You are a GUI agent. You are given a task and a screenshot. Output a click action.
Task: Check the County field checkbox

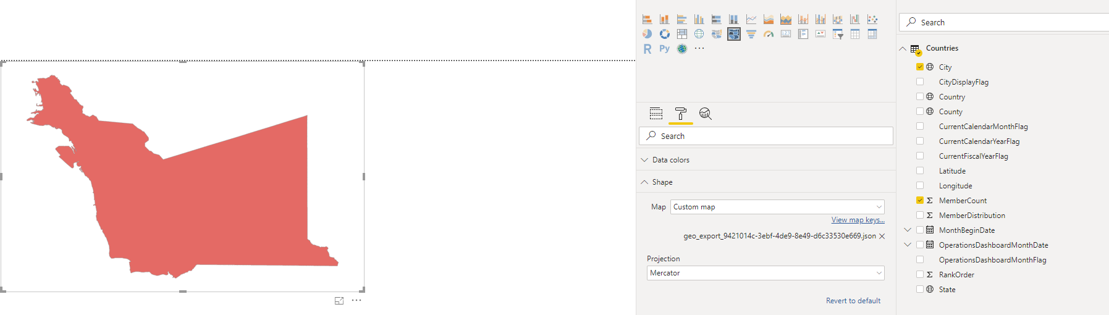[x=919, y=111]
